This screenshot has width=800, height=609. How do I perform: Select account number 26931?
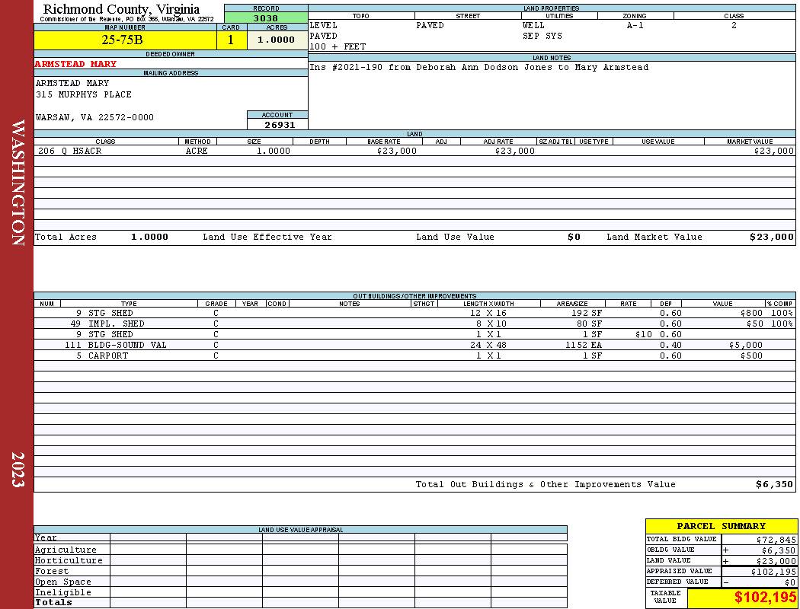pos(279,124)
